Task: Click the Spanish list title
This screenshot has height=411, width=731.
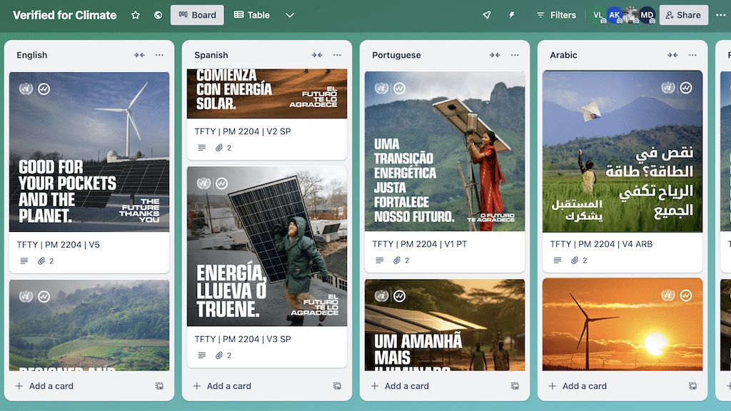Action: pyautogui.click(x=211, y=55)
